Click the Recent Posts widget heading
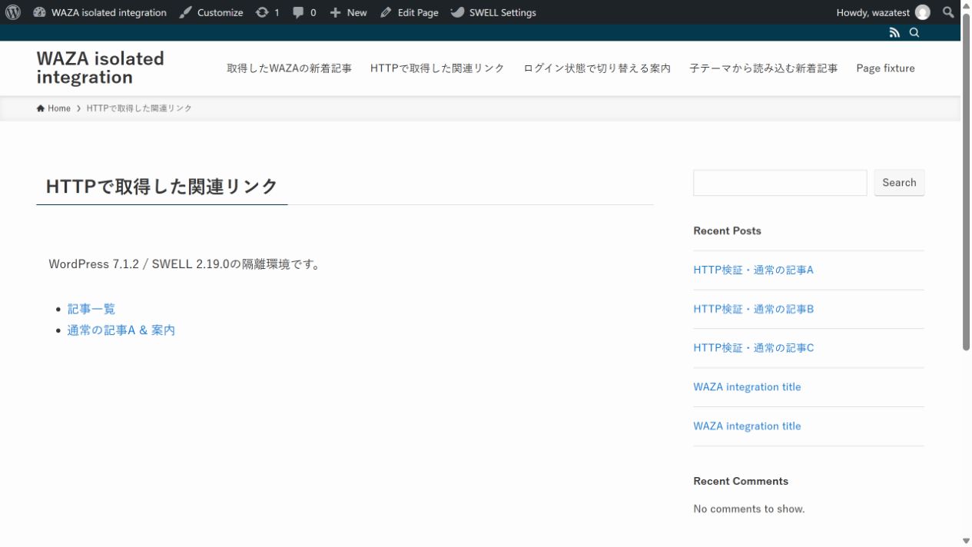 [x=727, y=230]
